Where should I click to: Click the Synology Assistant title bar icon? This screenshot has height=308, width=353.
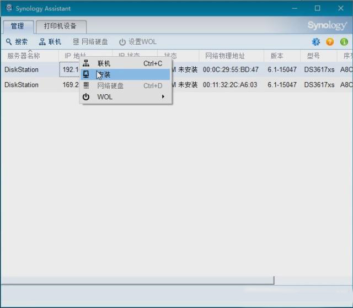[9, 8]
